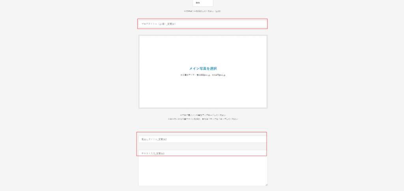Screen dimensions: 404x191
Task: Click the blog main photo upload instruction
Action: (x=203, y=115)
